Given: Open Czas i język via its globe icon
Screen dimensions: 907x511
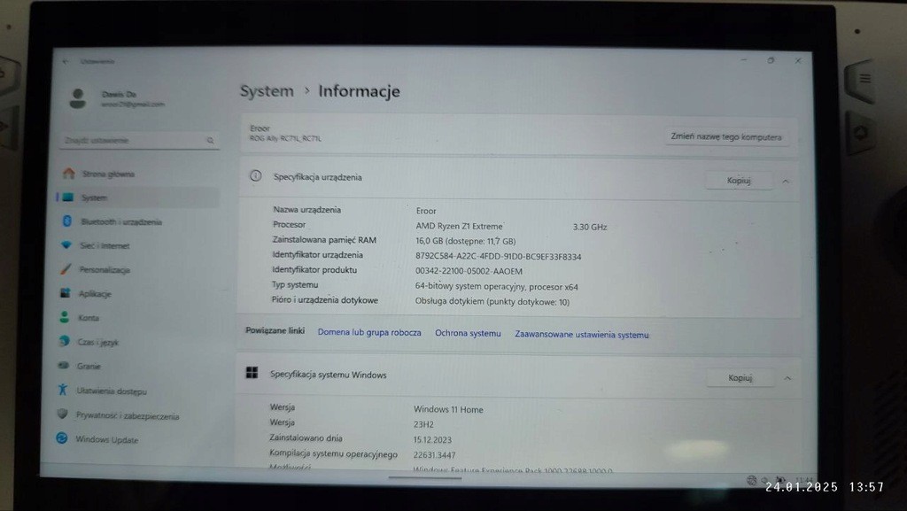Looking at the screenshot, I should pos(64,342).
